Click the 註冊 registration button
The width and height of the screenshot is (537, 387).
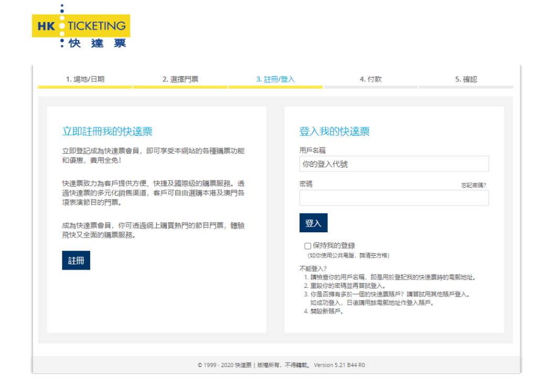pyautogui.click(x=76, y=260)
